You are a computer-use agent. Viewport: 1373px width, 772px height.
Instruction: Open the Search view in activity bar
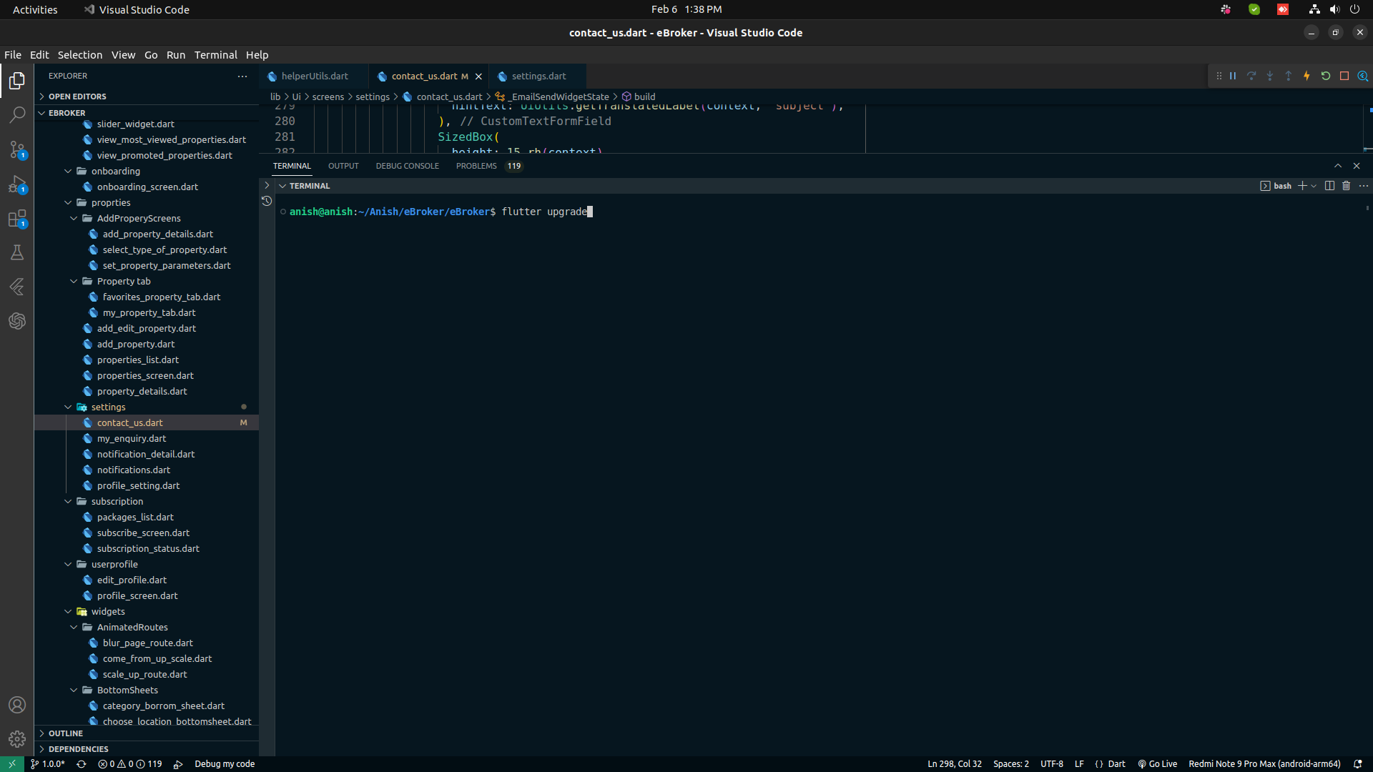click(17, 115)
